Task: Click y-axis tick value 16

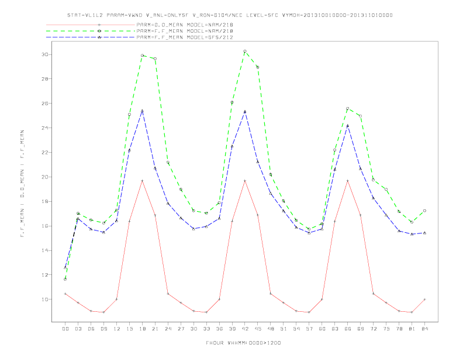Action: click(44, 226)
